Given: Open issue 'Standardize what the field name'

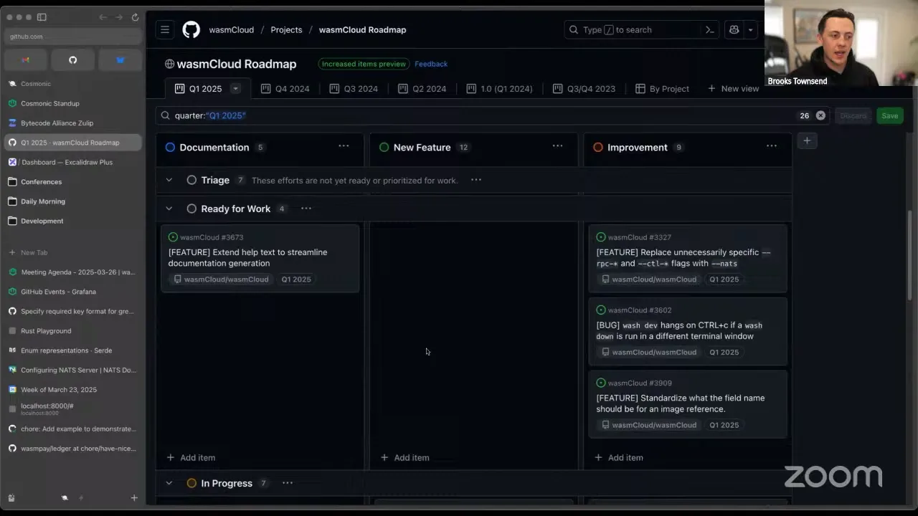Looking at the screenshot, I should pos(681,403).
